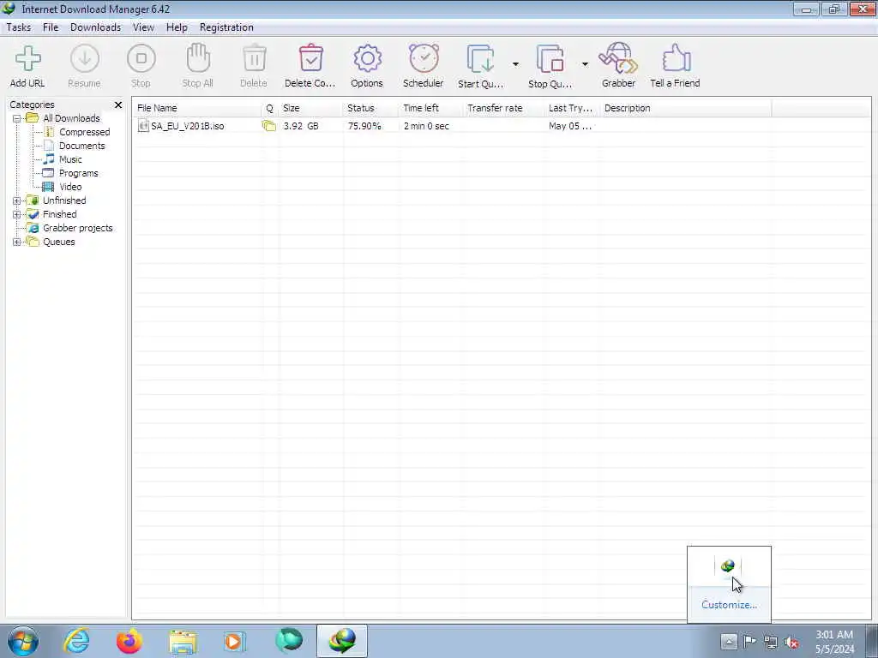The image size is (878, 658).
Task: Open File Explorer from taskbar
Action: [x=183, y=641]
